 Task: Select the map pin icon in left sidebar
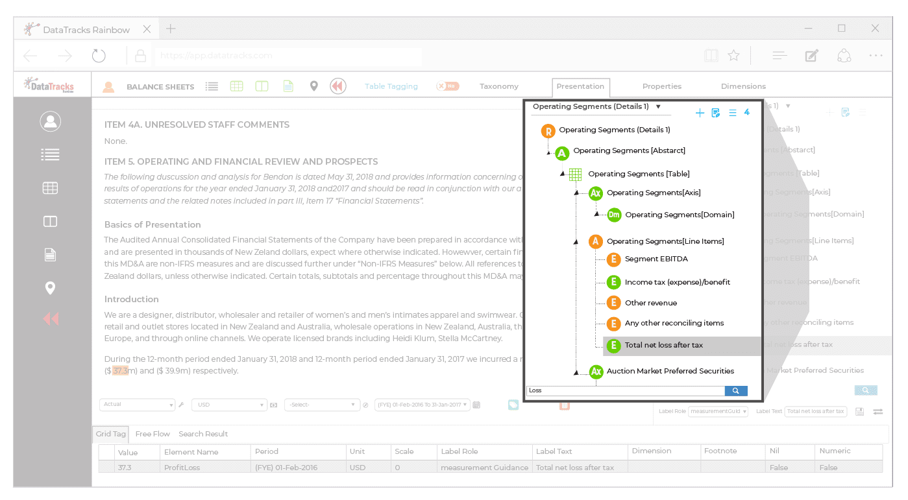click(50, 288)
